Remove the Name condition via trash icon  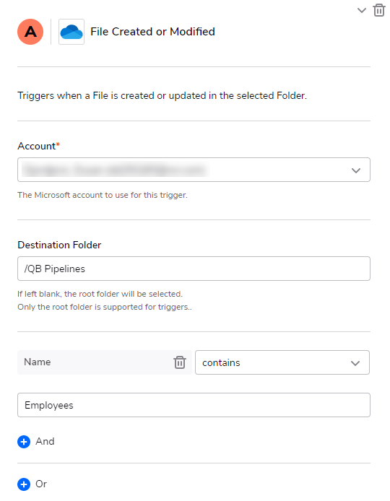[180, 362]
